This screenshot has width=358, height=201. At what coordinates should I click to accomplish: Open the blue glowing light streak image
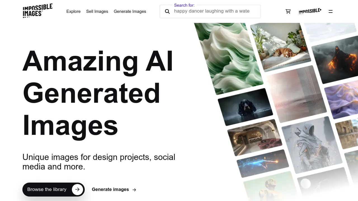tap(263, 164)
